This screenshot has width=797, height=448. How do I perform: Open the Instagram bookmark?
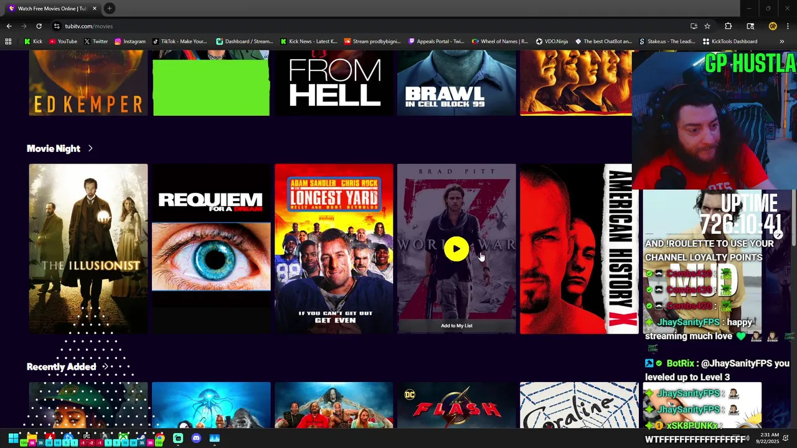(130, 42)
